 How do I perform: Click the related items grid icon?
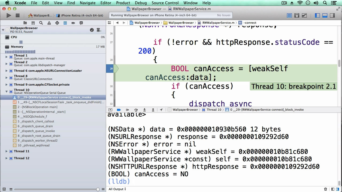(110, 23)
